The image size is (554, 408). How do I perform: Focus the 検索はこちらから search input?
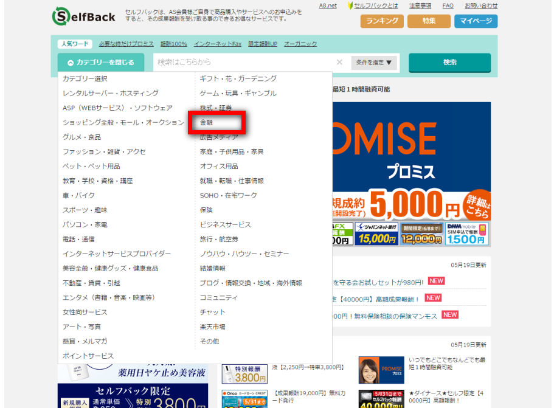pyautogui.click(x=243, y=62)
